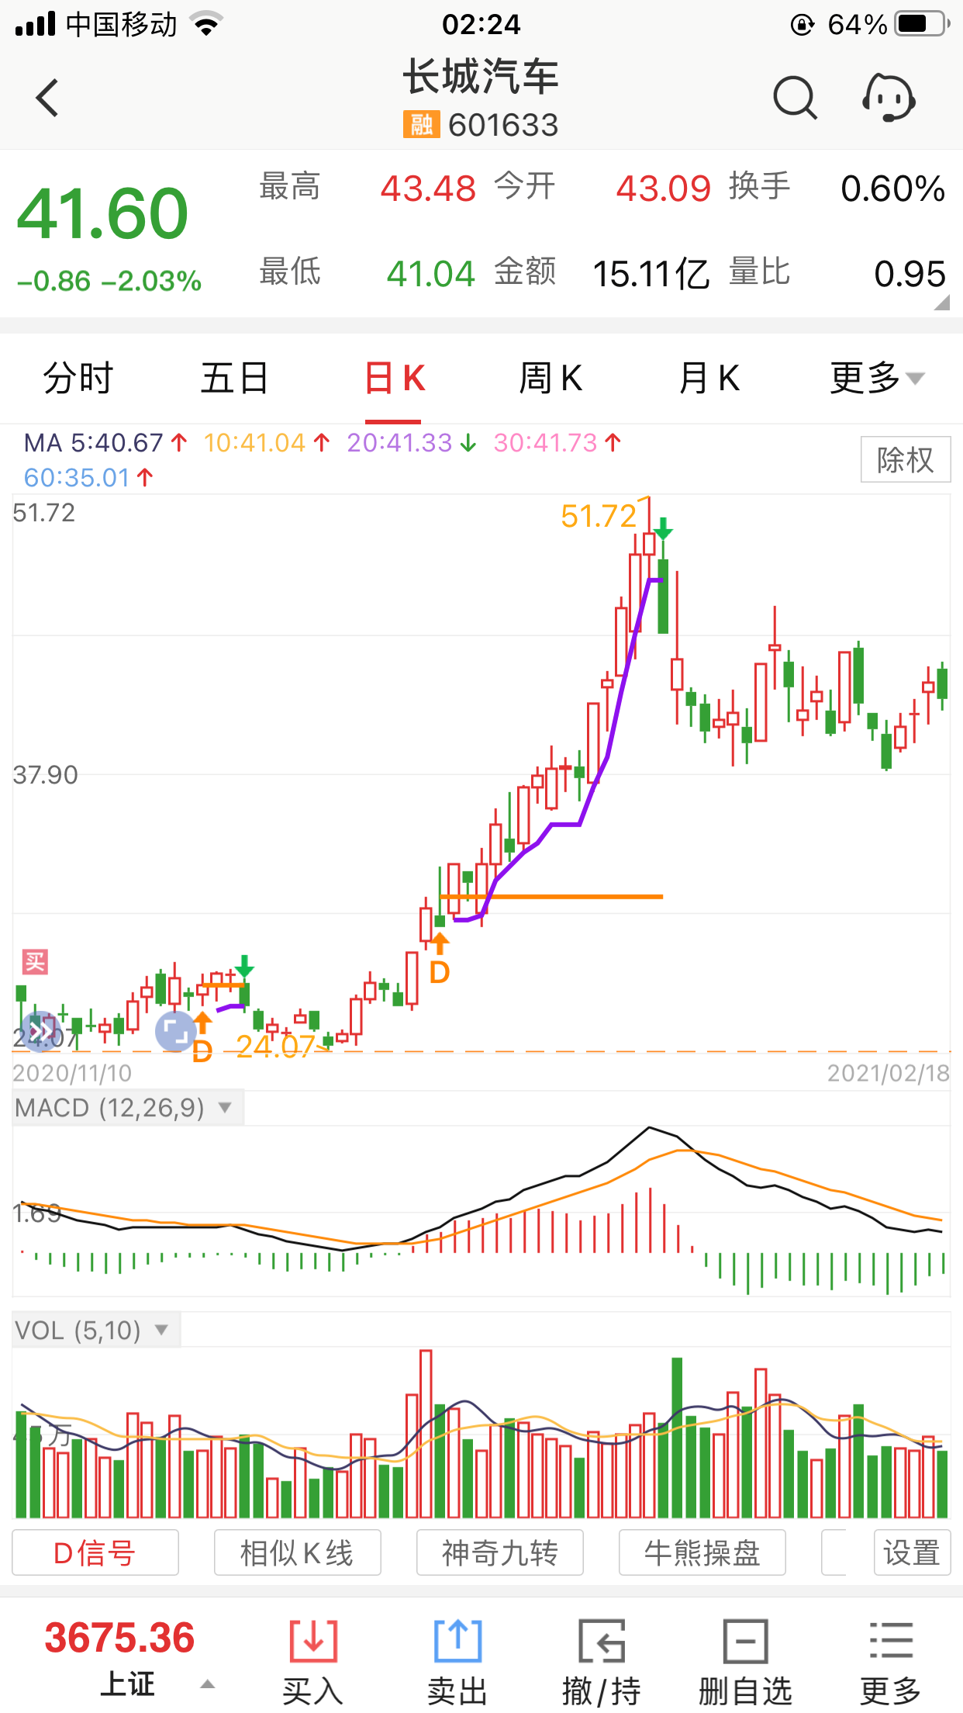Tap the 量比 0.95 value
963x1713 pixels.
point(910,274)
